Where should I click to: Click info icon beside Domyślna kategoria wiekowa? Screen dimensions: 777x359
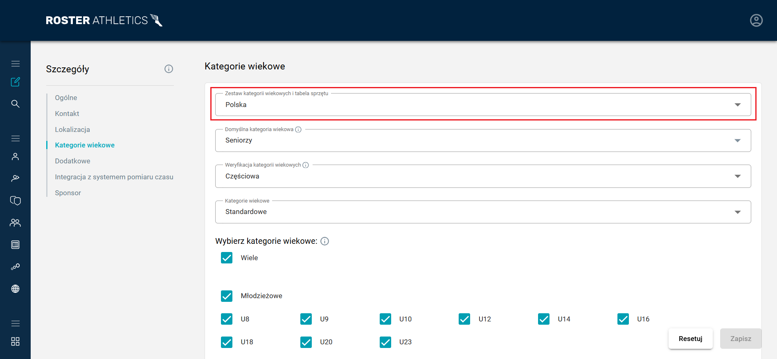click(298, 129)
